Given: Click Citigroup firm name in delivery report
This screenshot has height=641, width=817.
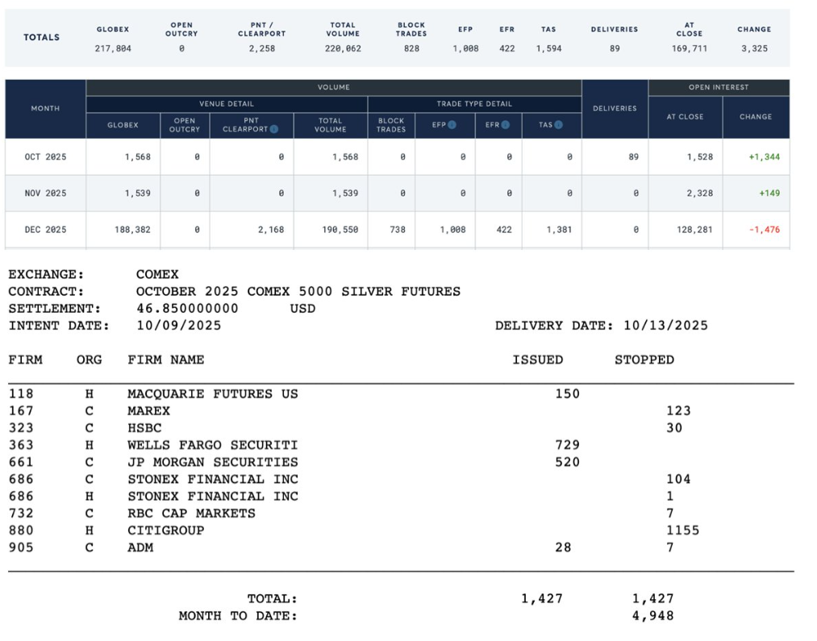Looking at the screenshot, I should point(165,531).
